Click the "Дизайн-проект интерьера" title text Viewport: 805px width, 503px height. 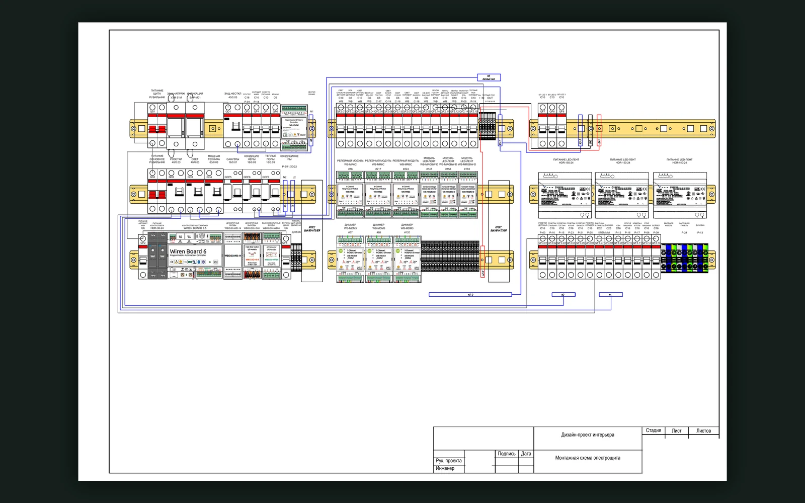[x=588, y=435]
